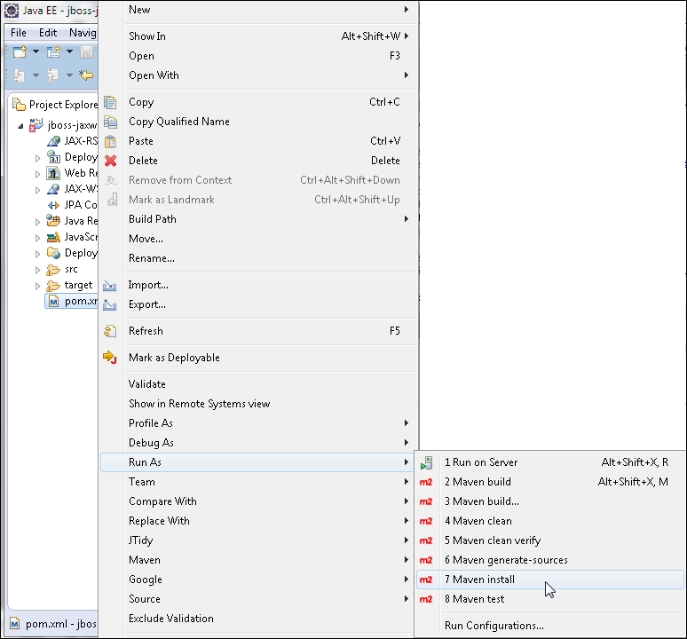Click the Java Resources node icon

click(x=53, y=221)
